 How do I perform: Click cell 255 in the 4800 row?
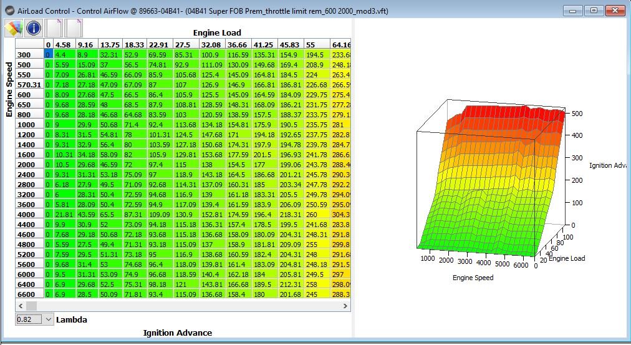click(317, 244)
